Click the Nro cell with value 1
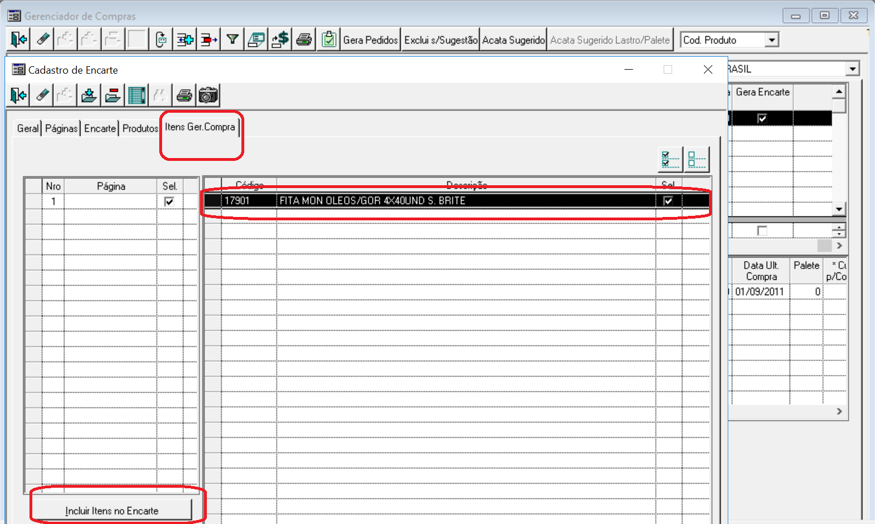The width and height of the screenshot is (875, 524). coord(53,202)
